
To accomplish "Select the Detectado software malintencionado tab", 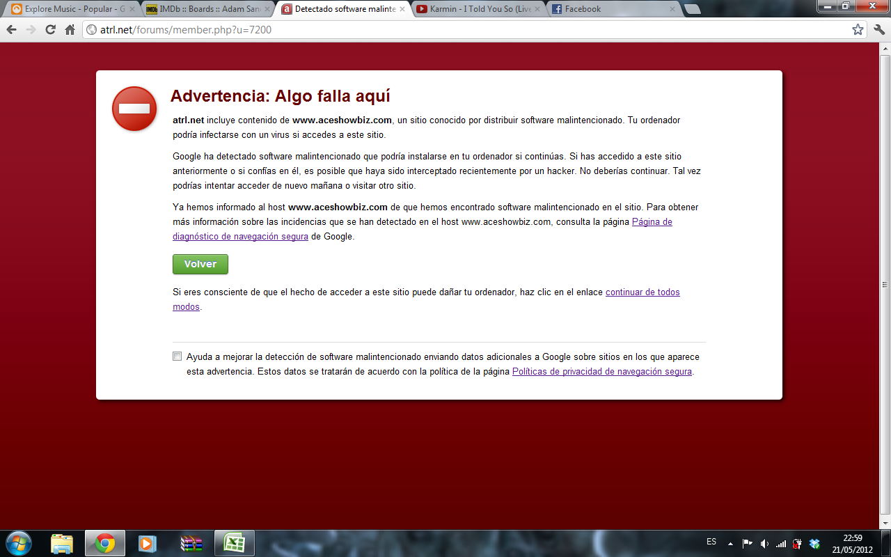I will [342, 9].
